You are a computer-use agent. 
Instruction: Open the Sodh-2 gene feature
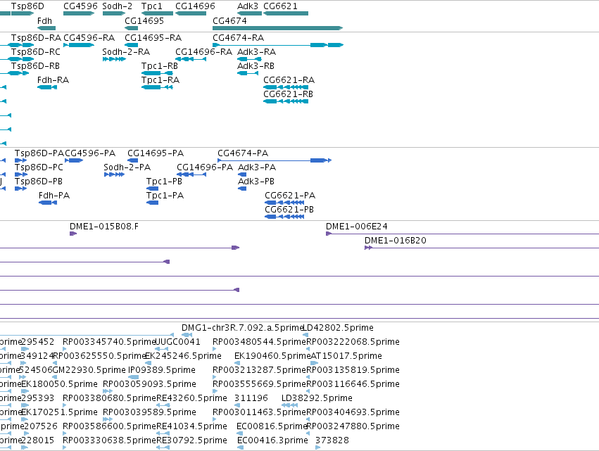pos(114,14)
